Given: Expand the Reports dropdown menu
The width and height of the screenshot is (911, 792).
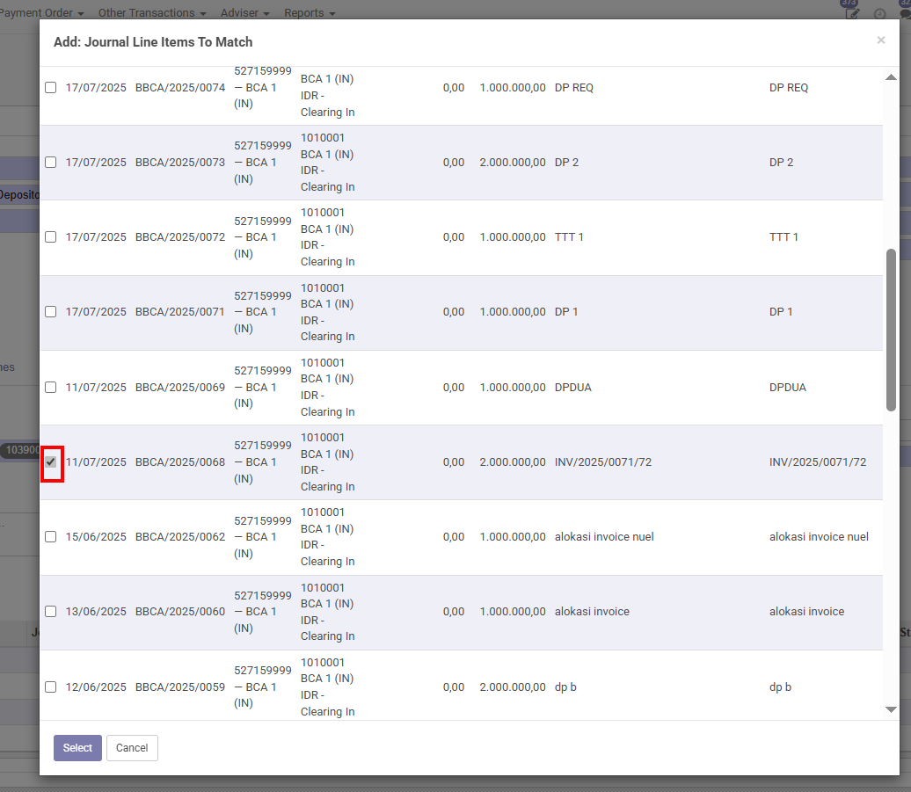Looking at the screenshot, I should pos(310,13).
